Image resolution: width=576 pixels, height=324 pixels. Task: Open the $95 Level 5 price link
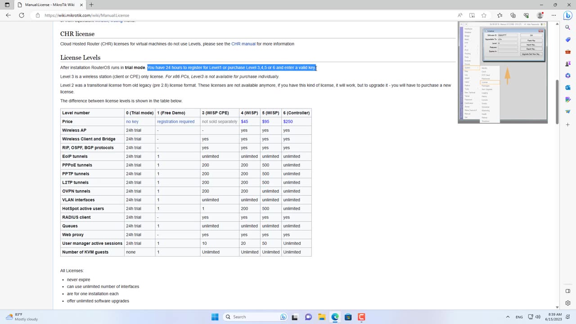click(265, 121)
